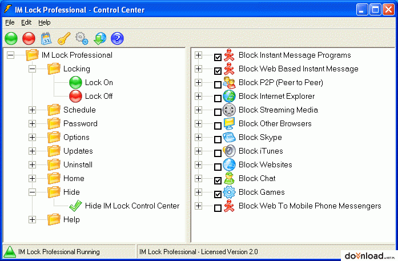
Task: Uncheck Block Web Based Instant Message checkbox
Action: (218, 71)
